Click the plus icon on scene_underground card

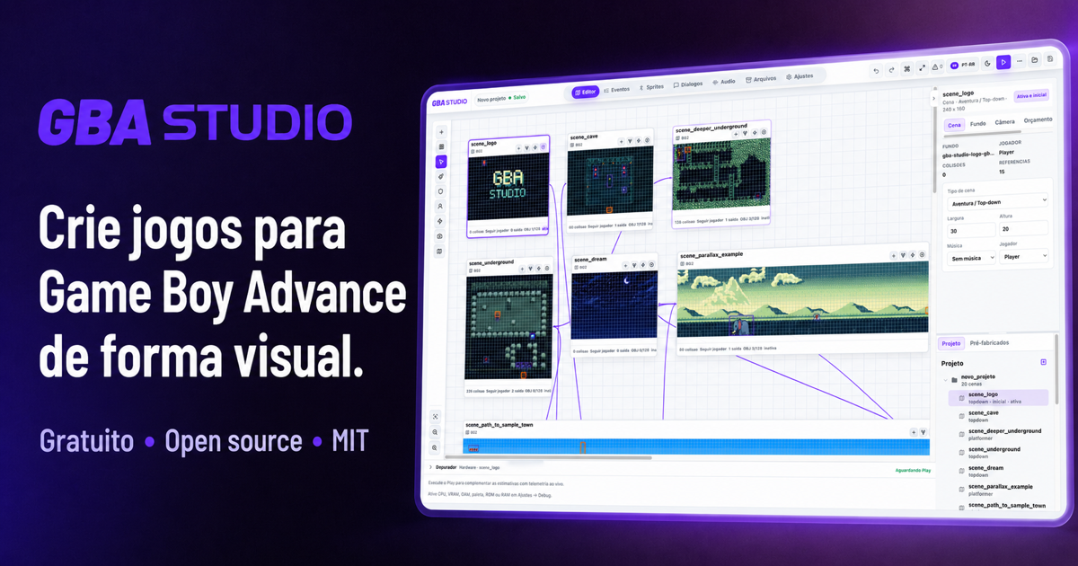522,269
